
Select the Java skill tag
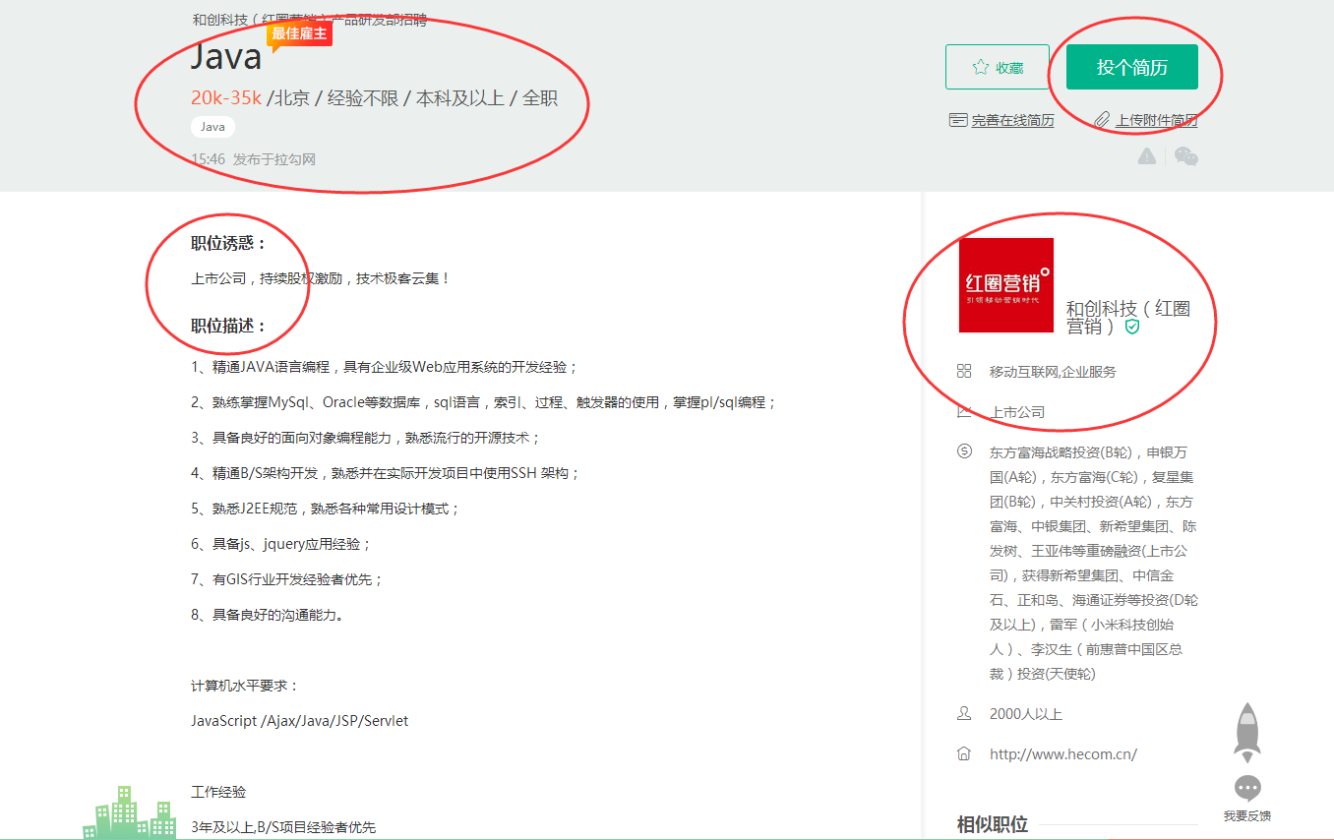pyautogui.click(x=212, y=127)
